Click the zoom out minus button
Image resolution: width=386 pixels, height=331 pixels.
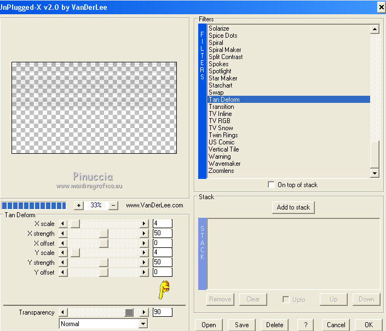(x=114, y=205)
